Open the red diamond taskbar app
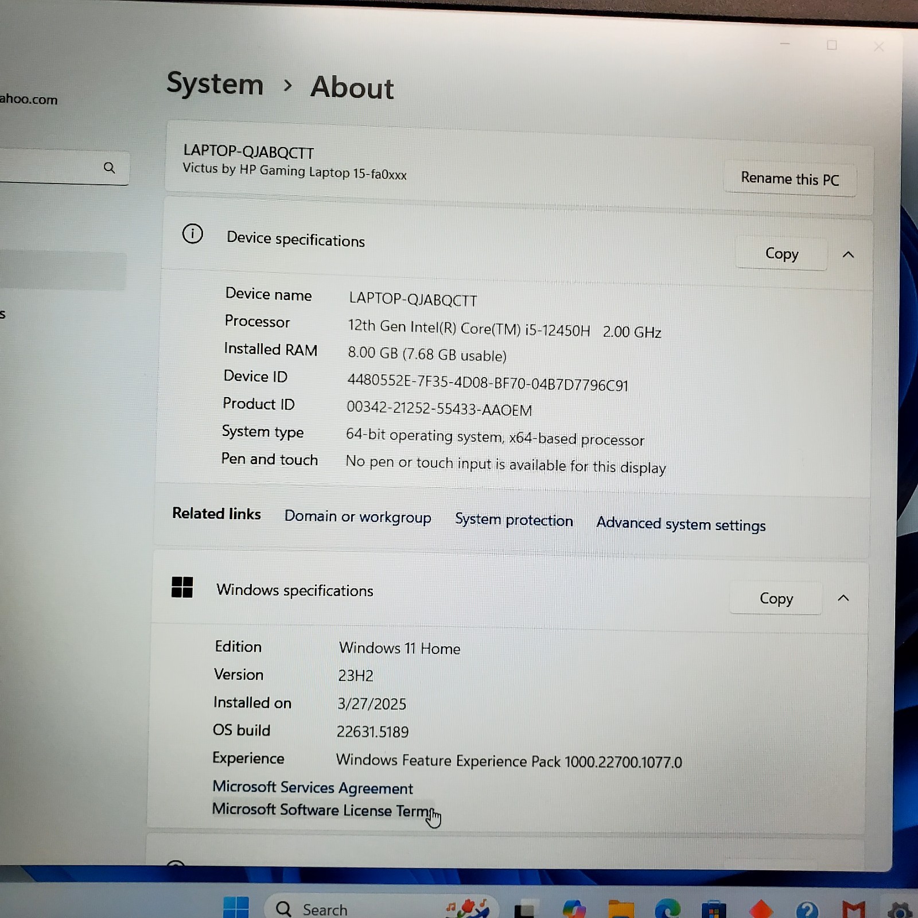This screenshot has height=918, width=918. coord(761,910)
